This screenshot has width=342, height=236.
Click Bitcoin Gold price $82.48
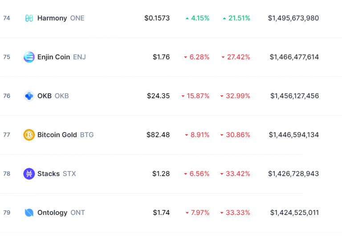coord(158,135)
